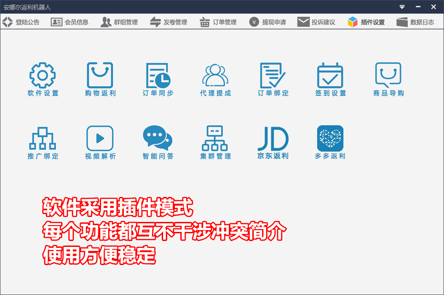Screen dimensions: 444x295
Task: Open the 软件设置 gear icon
Action: click(x=43, y=75)
